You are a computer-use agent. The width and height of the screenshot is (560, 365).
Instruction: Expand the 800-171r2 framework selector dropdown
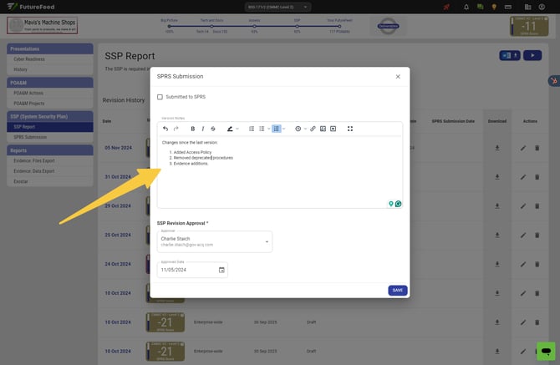click(x=279, y=7)
